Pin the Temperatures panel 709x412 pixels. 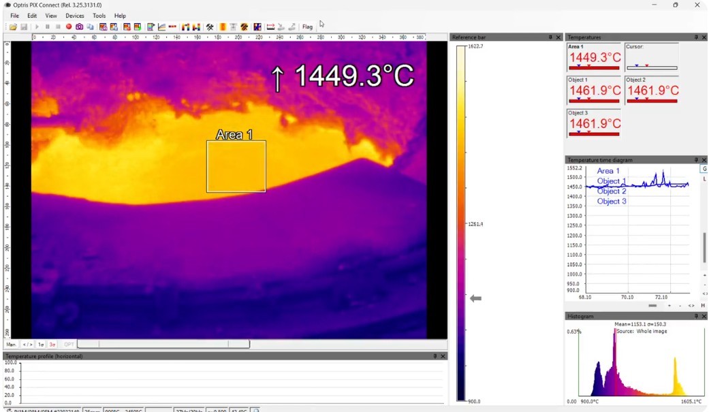[x=696, y=37]
